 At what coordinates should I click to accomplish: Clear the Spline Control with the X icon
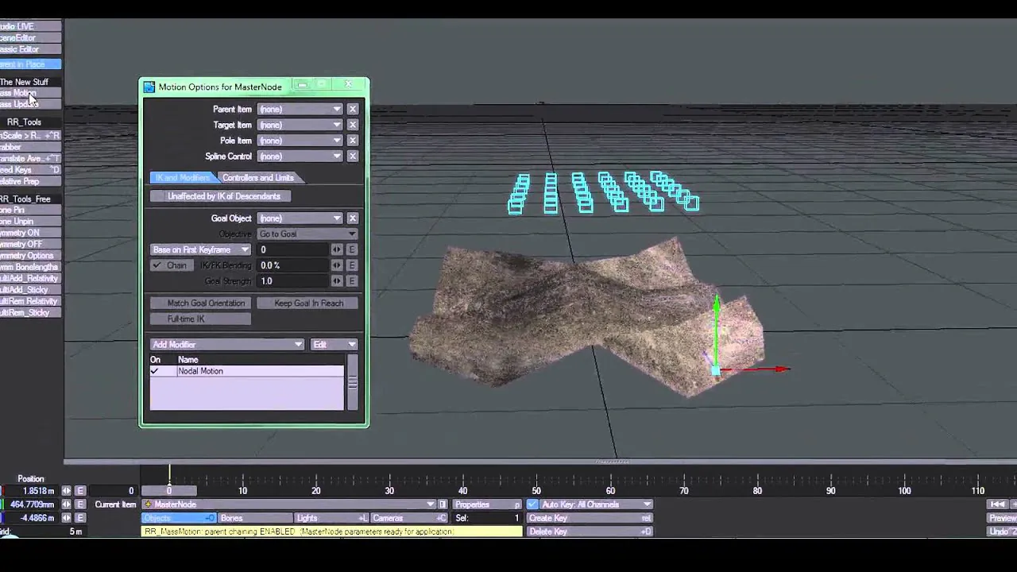coord(353,157)
